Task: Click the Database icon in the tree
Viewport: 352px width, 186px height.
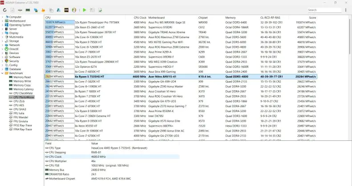Action: coord(7,69)
